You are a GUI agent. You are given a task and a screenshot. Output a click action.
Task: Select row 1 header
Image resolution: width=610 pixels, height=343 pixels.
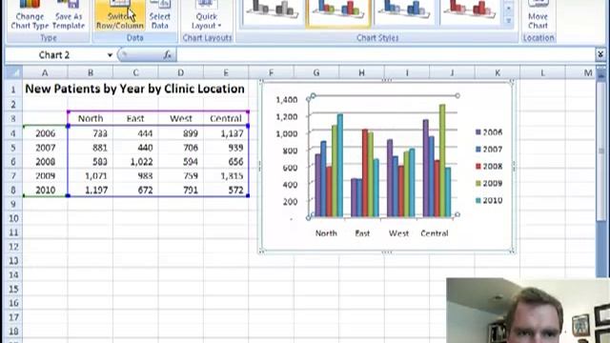pyautogui.click(x=13, y=90)
